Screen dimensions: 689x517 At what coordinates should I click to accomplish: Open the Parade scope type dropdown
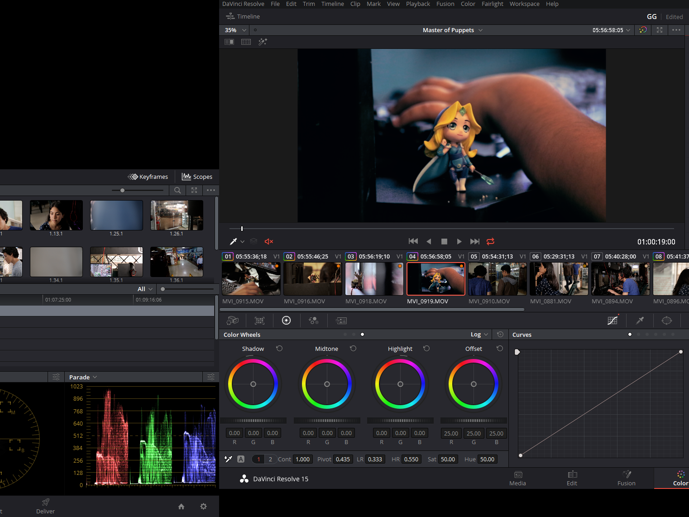(x=83, y=377)
